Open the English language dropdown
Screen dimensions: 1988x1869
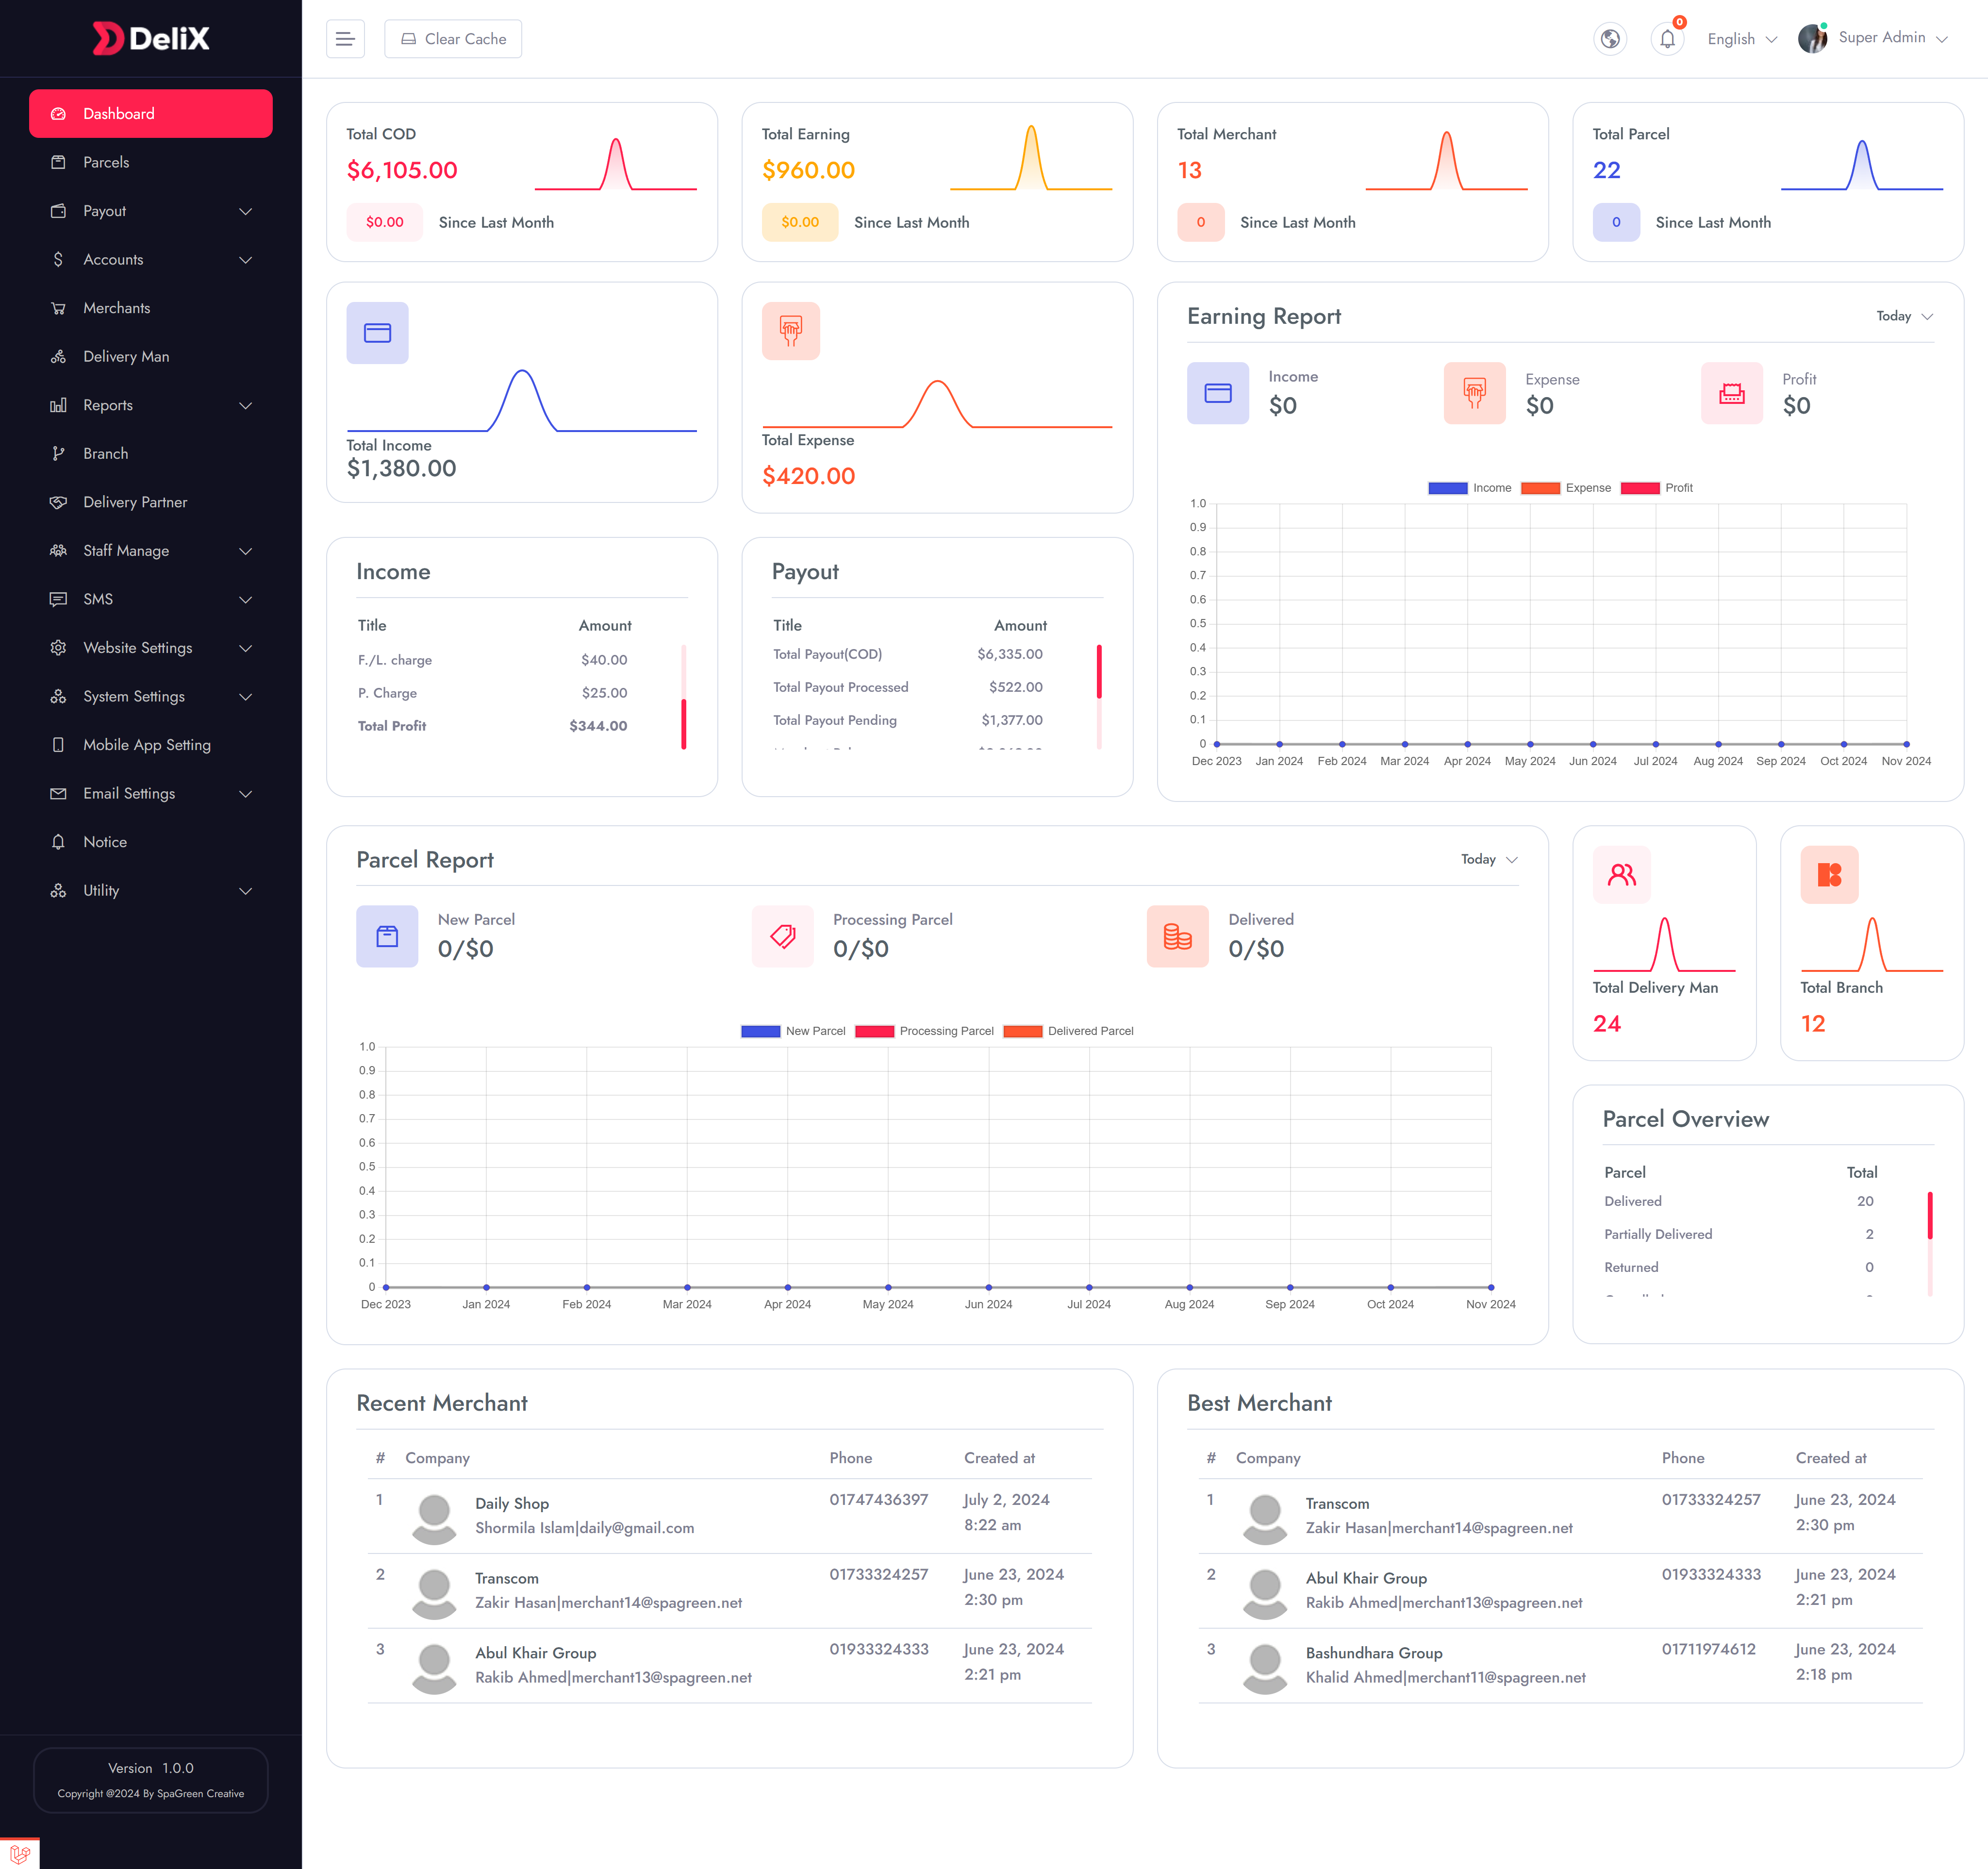[x=1742, y=39]
